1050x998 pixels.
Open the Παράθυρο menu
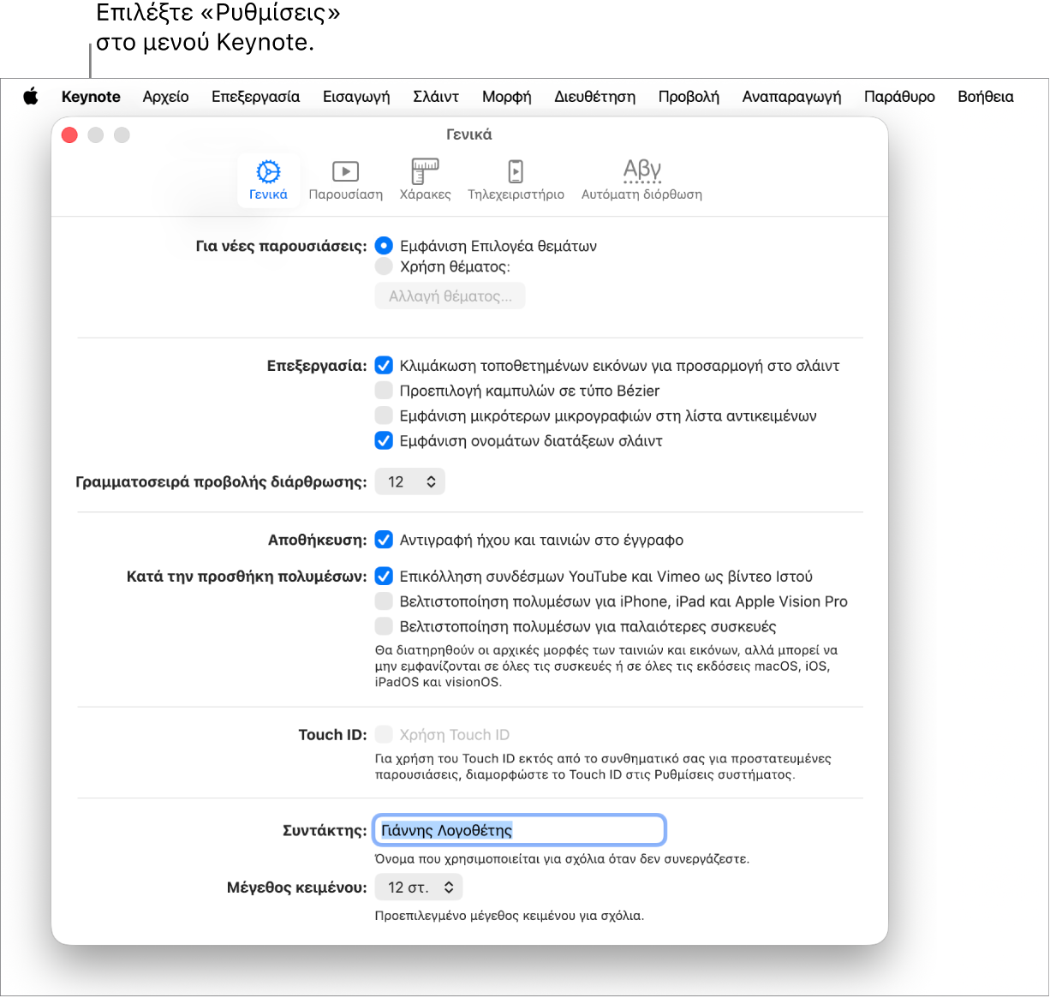pyautogui.click(x=899, y=97)
